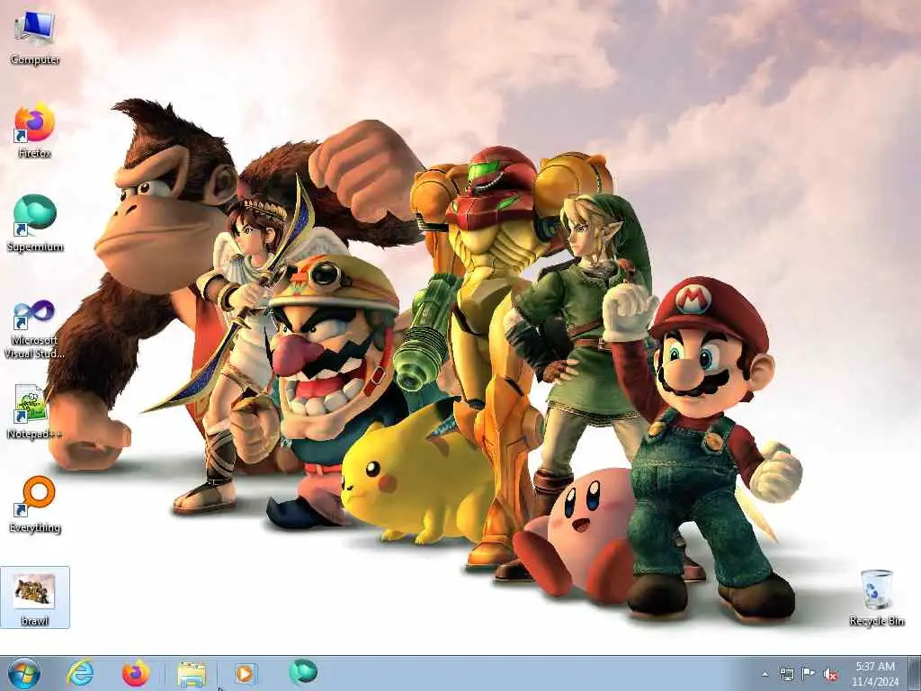The image size is (921, 691).
Task: Open the Windows Start menu orb
Action: [x=24, y=674]
